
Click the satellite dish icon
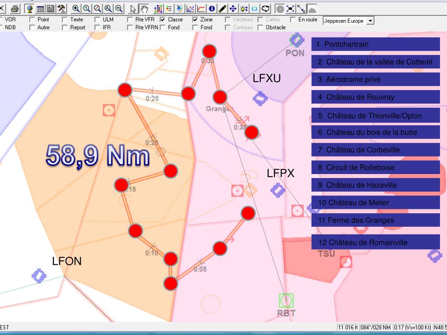[179, 9]
